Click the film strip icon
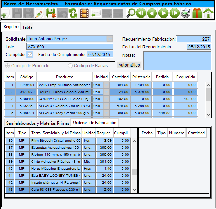The image size is (216, 209). (x=84, y=13)
